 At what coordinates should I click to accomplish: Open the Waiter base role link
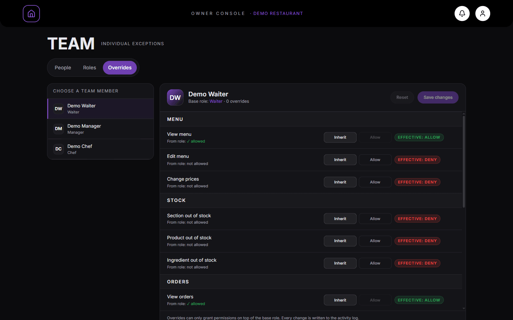click(216, 101)
